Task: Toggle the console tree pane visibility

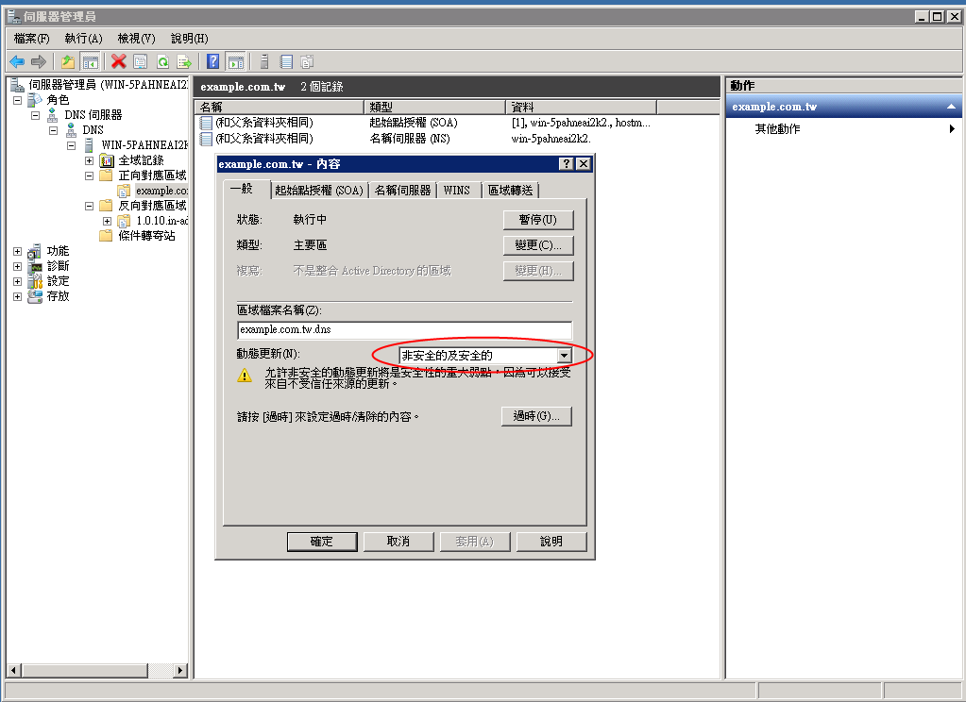Action: pyautogui.click(x=91, y=61)
